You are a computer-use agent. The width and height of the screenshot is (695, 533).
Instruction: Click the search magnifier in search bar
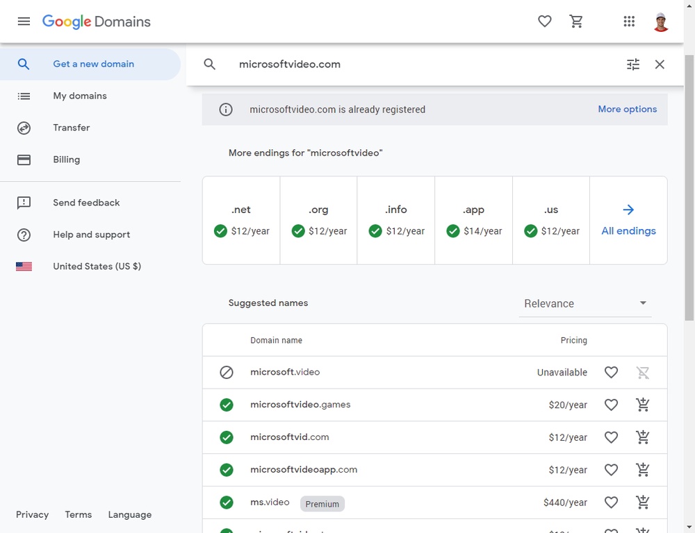210,64
